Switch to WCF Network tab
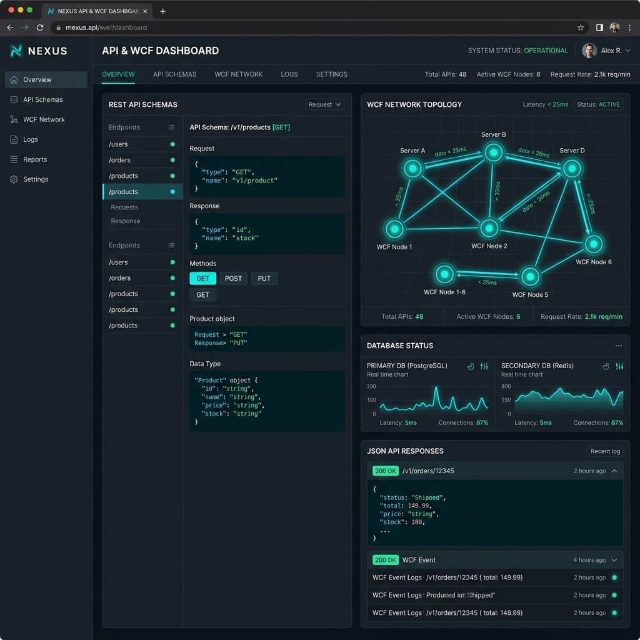 point(238,74)
